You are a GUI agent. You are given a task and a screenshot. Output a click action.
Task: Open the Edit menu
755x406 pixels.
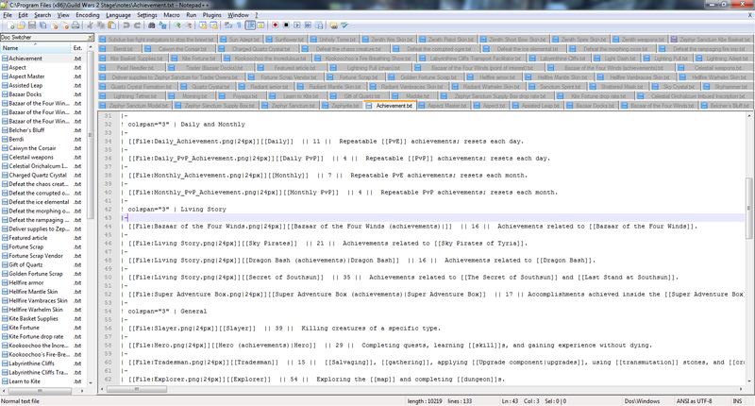point(23,15)
